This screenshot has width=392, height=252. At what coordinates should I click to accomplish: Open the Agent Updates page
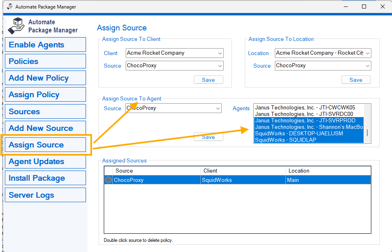pos(45,161)
